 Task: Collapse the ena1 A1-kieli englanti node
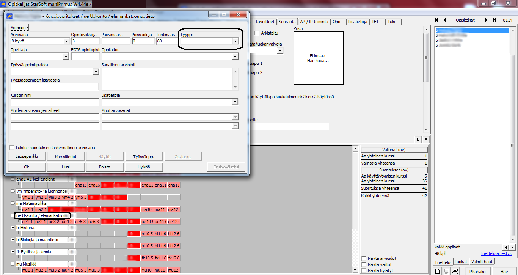(x=13, y=179)
